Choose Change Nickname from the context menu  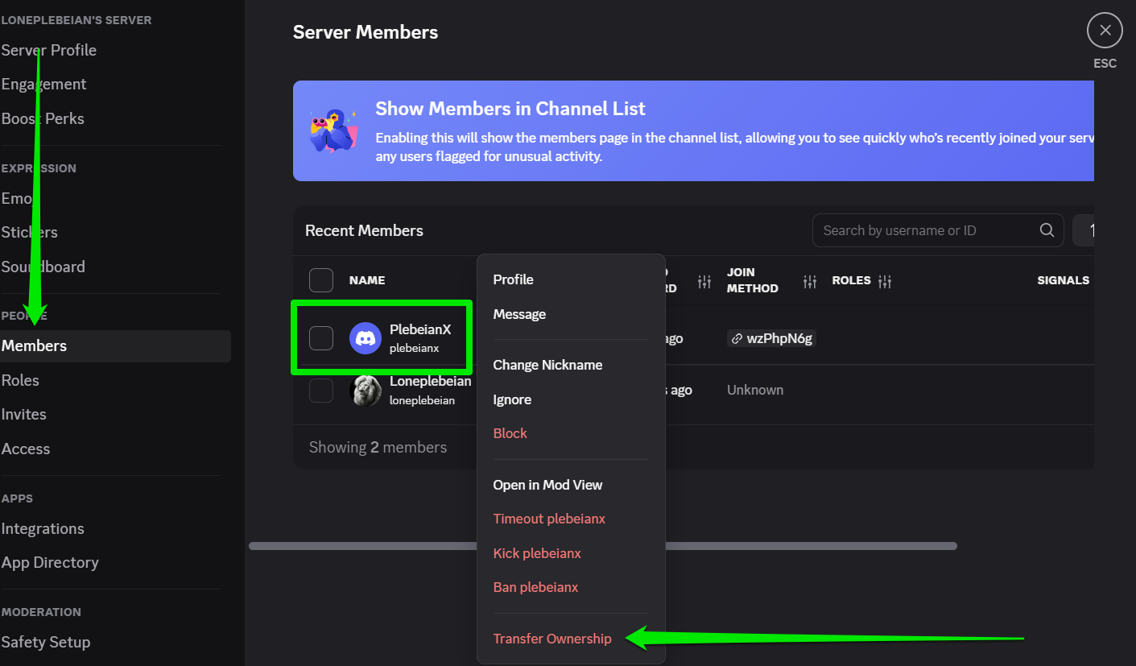point(547,365)
